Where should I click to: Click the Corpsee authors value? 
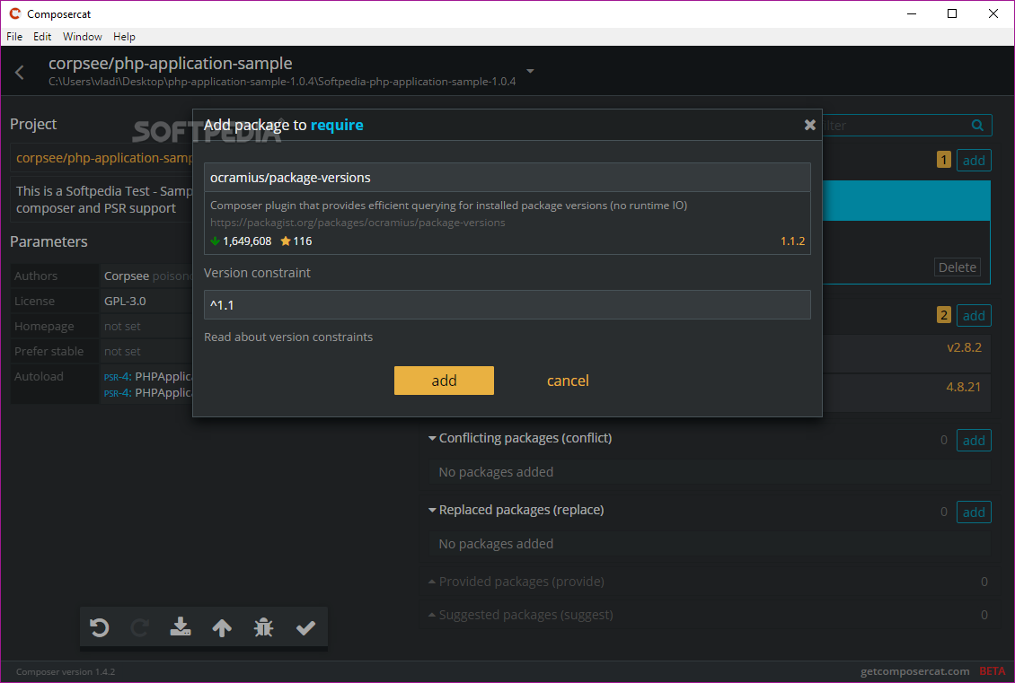pos(127,276)
